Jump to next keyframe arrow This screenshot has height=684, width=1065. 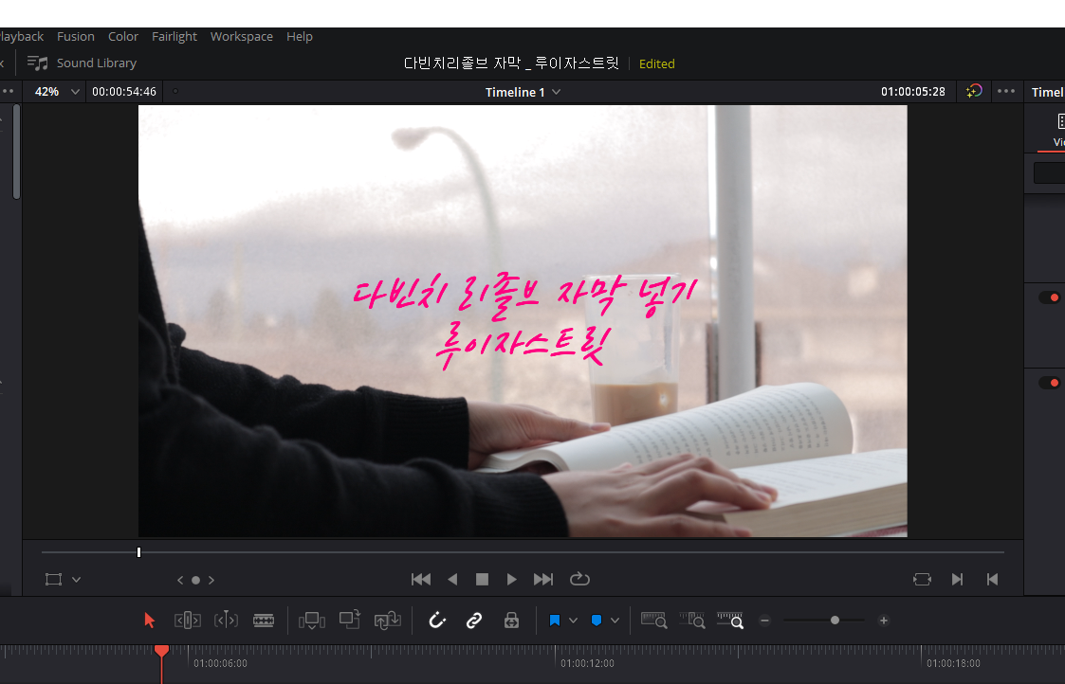[x=211, y=580]
